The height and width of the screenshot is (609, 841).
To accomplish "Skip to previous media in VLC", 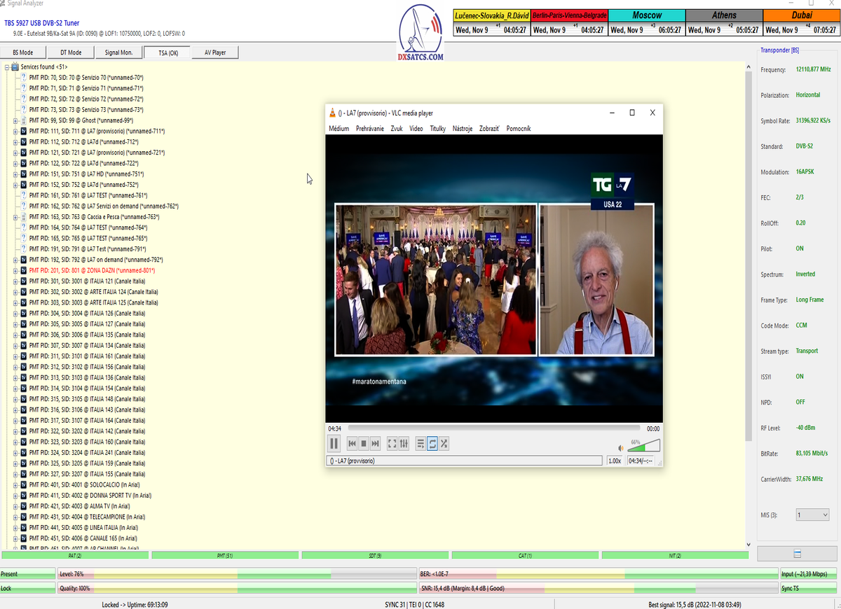I will pyautogui.click(x=353, y=444).
